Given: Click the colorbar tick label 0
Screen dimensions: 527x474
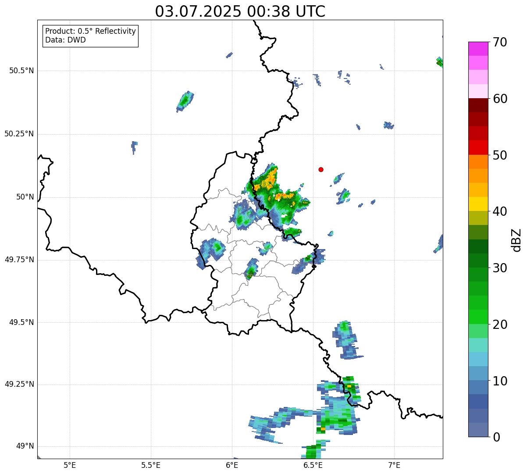Looking at the screenshot, I should pyautogui.click(x=496, y=437).
